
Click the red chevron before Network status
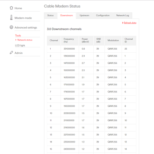[16, 40]
